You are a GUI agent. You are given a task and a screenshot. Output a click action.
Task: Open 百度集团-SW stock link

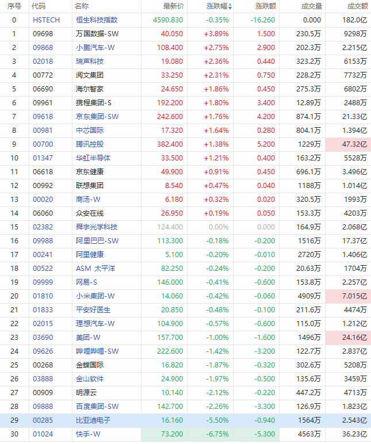pos(97,407)
